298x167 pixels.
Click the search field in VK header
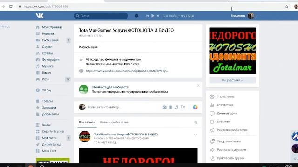pos(101,16)
